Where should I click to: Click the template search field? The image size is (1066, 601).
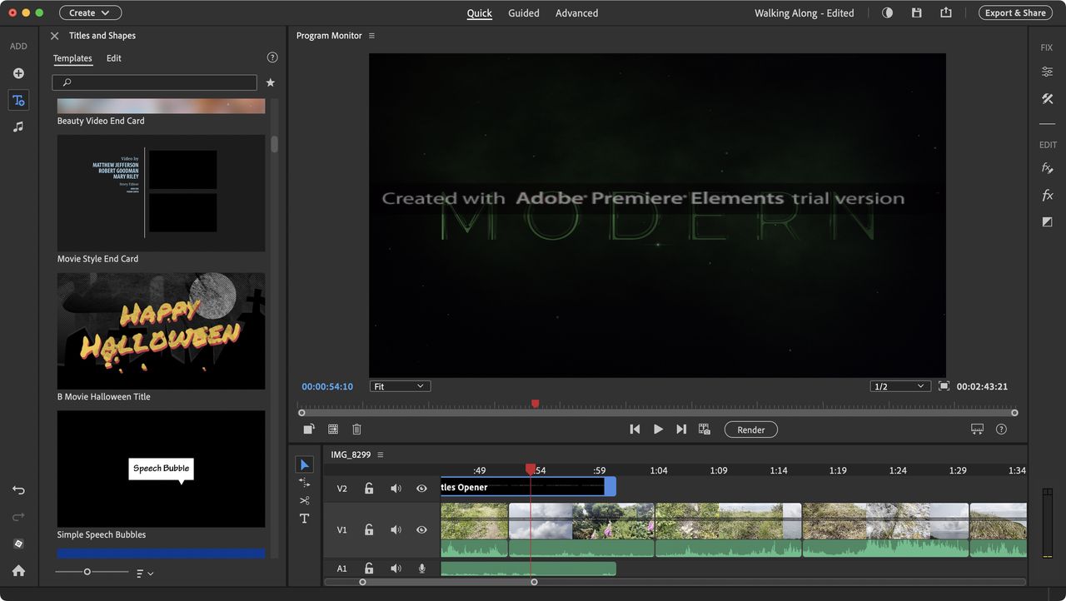point(154,82)
